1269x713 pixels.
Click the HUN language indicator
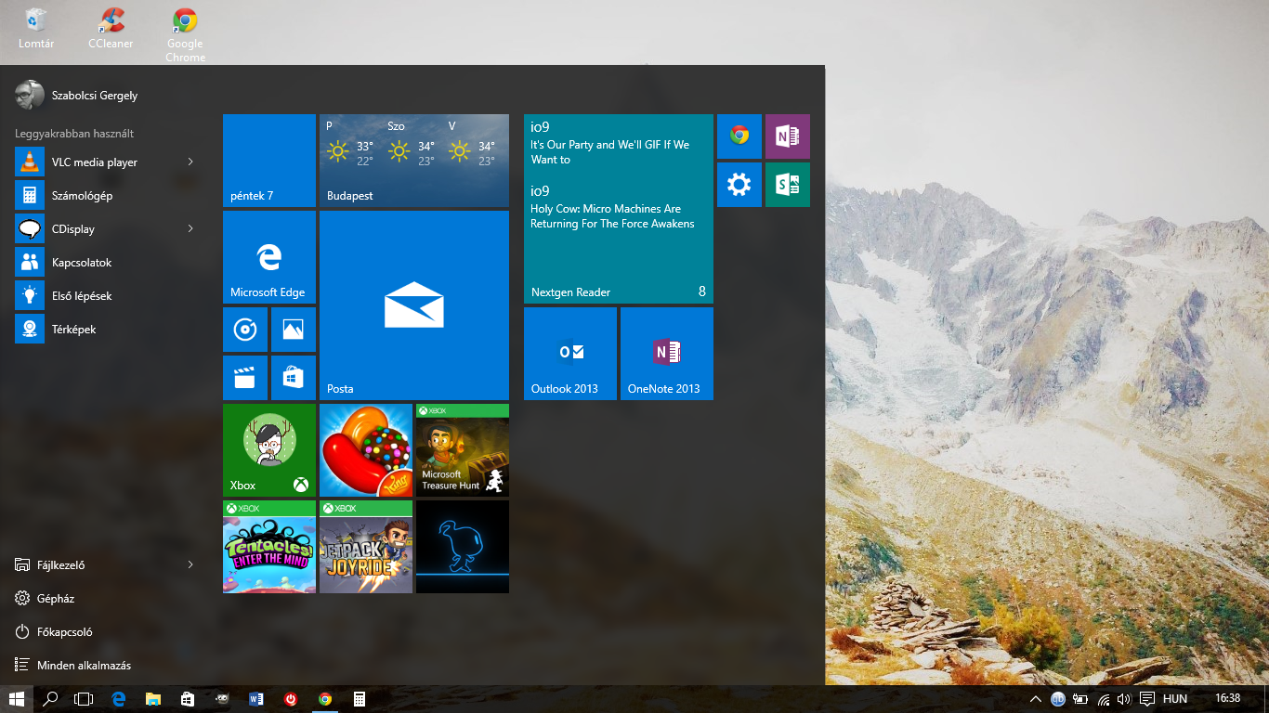tap(1175, 699)
